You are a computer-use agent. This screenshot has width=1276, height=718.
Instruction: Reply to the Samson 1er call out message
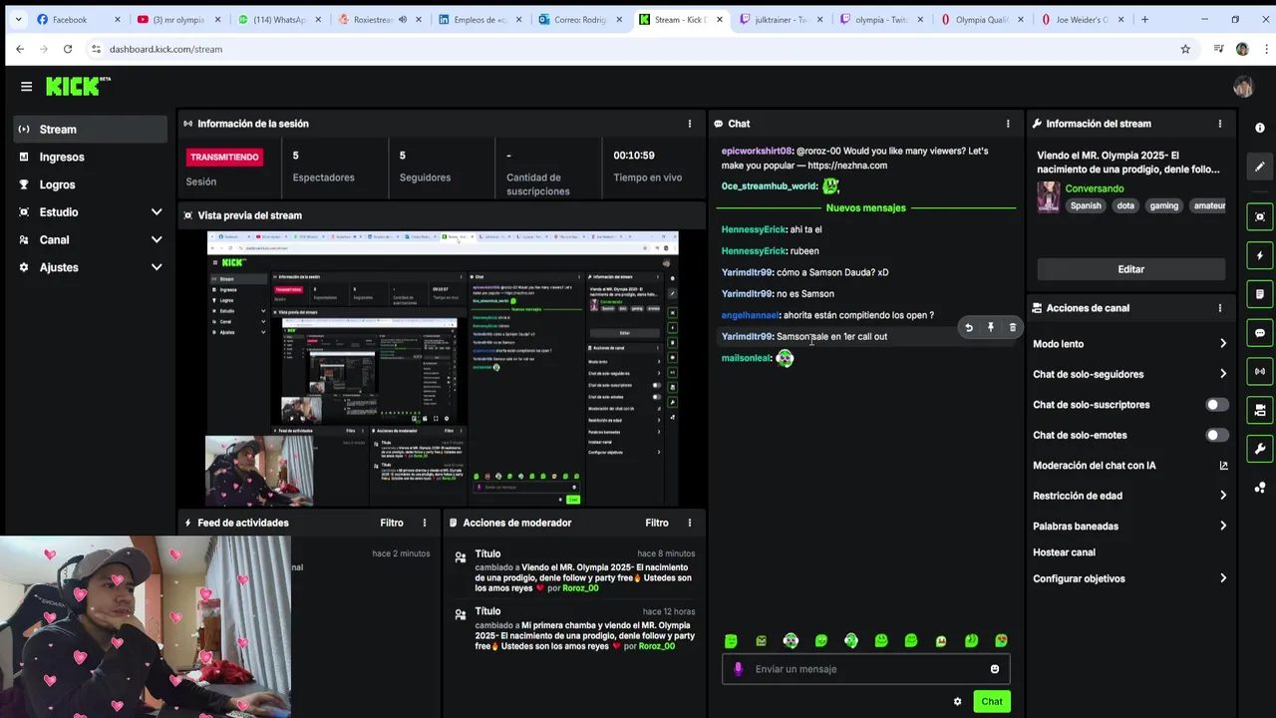[968, 327]
